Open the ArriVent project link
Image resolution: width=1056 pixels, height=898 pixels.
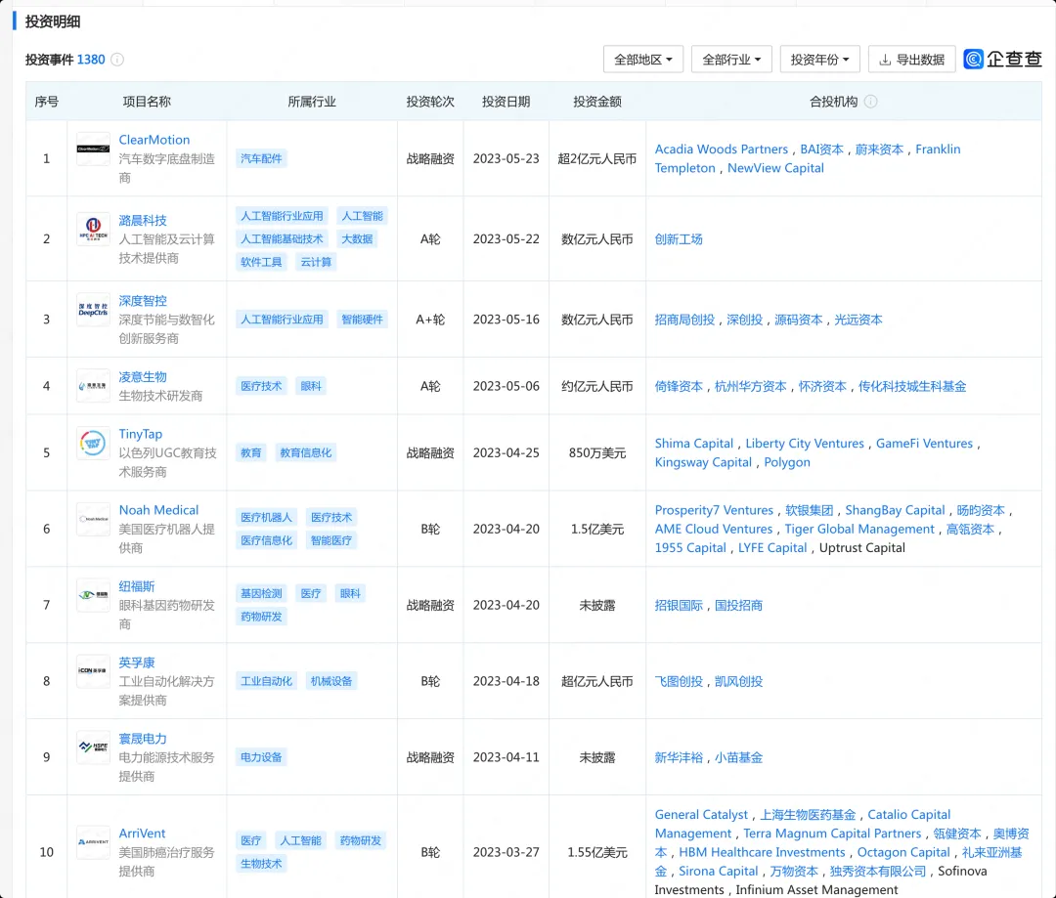click(x=142, y=833)
